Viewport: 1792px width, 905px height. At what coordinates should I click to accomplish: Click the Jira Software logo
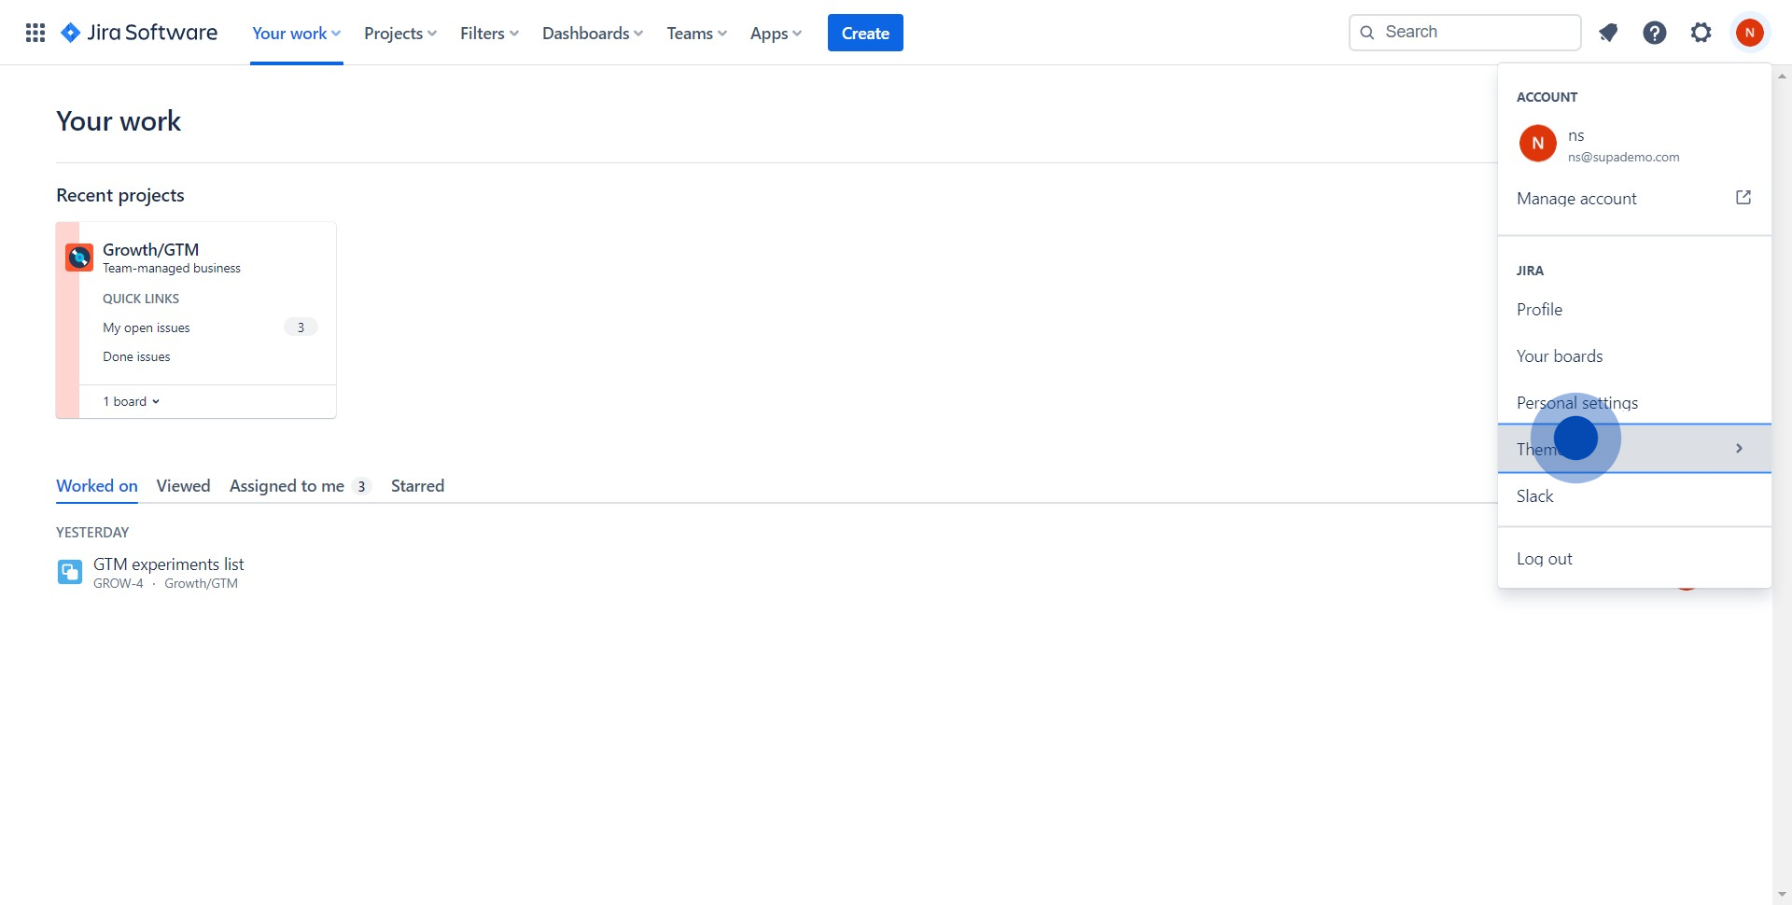(x=139, y=33)
